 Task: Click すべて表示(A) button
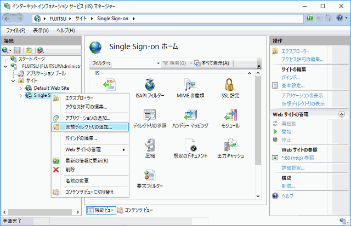point(212,63)
